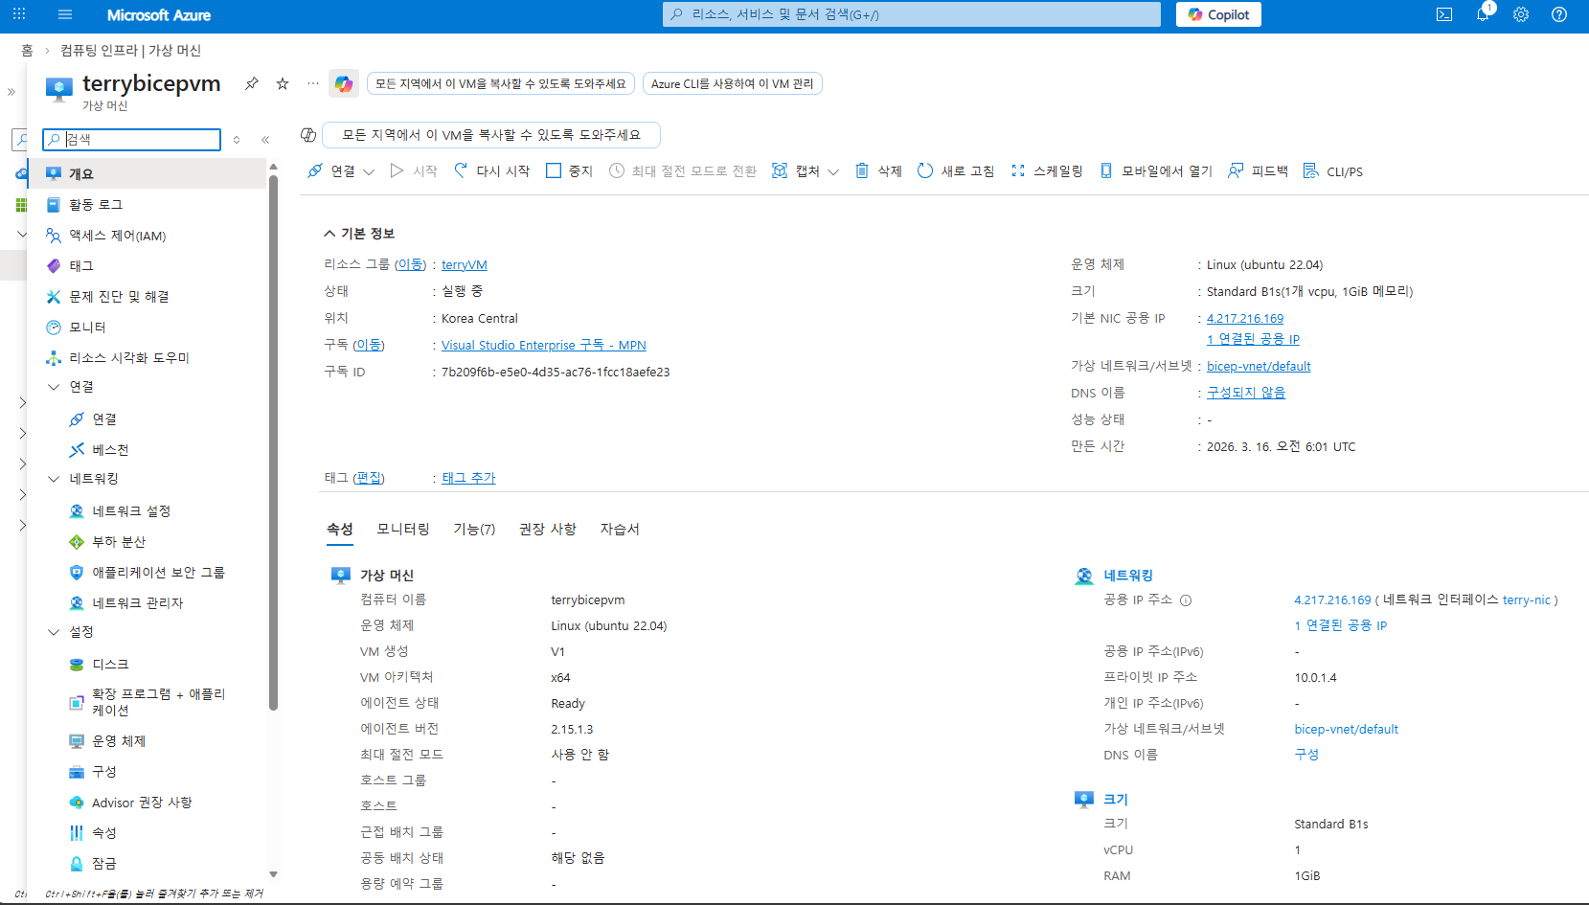Focus the top Azure search box
This screenshot has height=905, width=1589.
tap(911, 14)
